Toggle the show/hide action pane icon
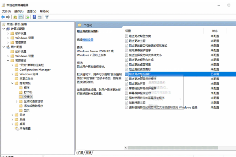The image size is (236, 157). [40, 17]
